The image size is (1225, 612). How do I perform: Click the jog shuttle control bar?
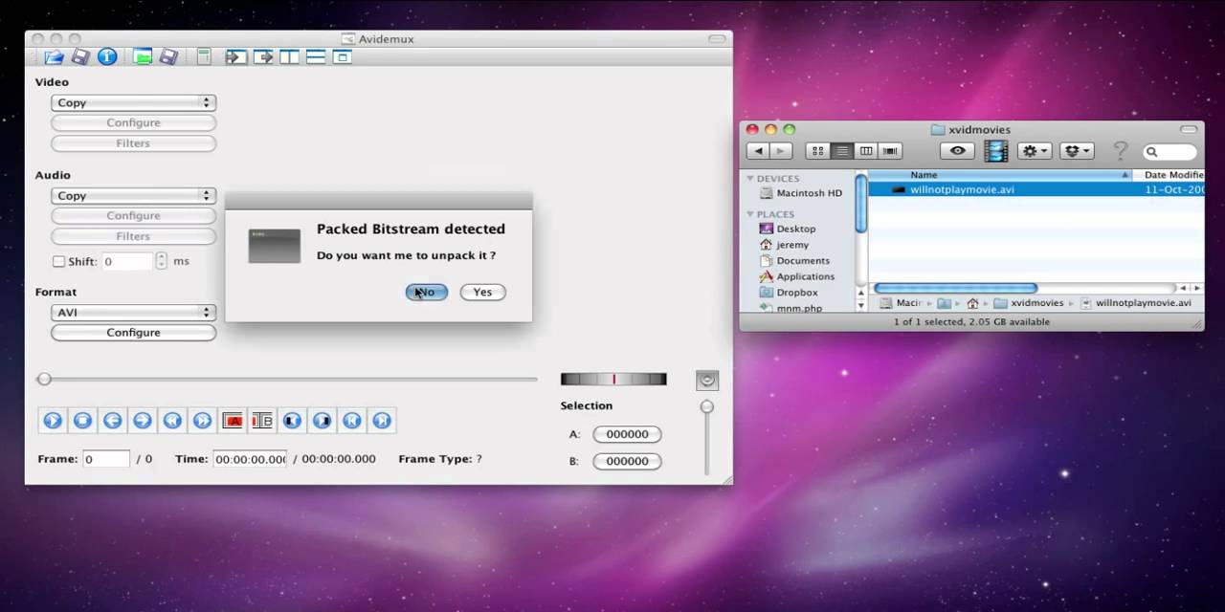click(x=613, y=380)
